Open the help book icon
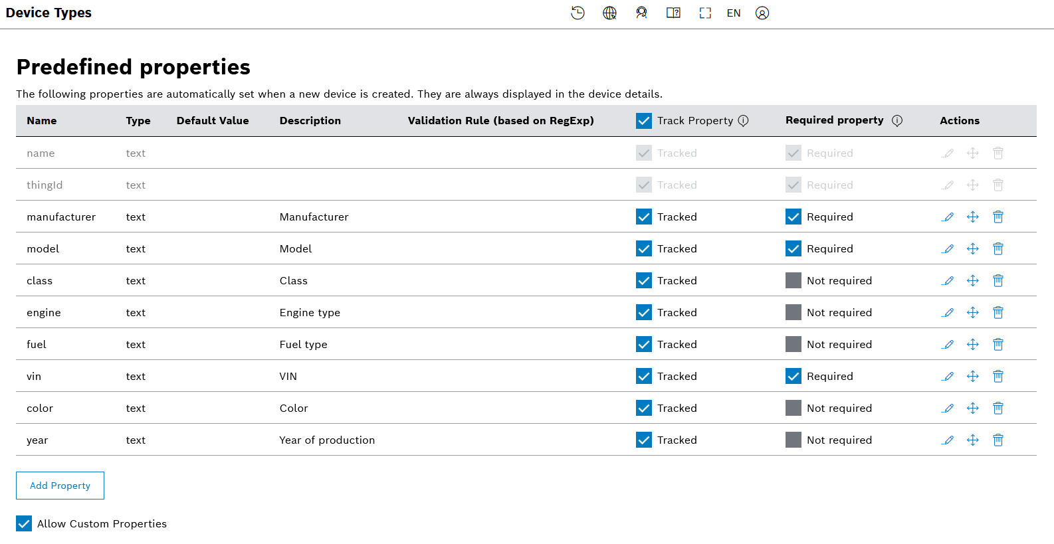1054x544 pixels. (x=673, y=13)
